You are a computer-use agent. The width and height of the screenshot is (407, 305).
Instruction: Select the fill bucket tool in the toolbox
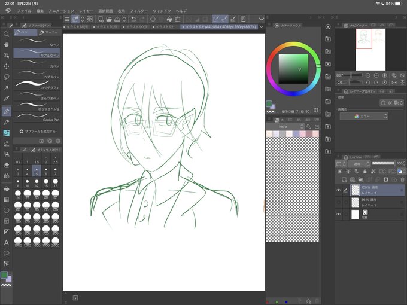pyautogui.click(x=6, y=189)
